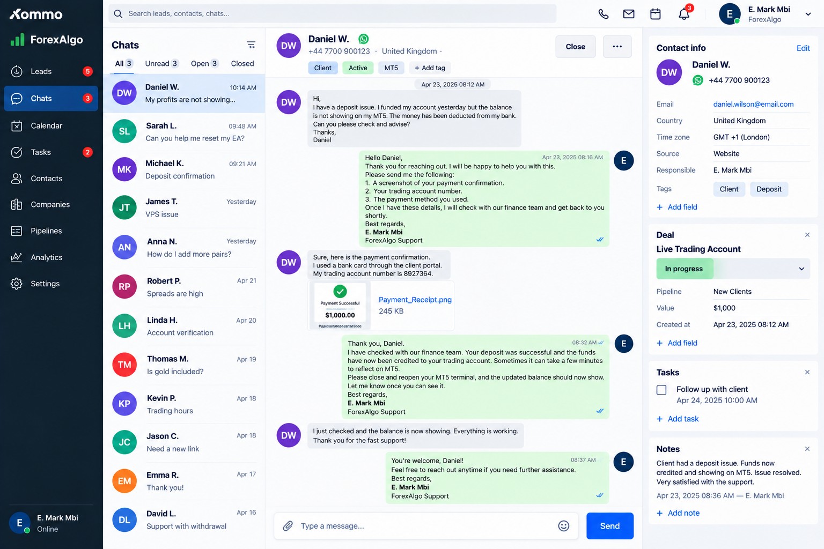Image resolution: width=824 pixels, height=549 pixels.
Task: Open Tasks in the sidebar
Action: [x=51, y=152]
